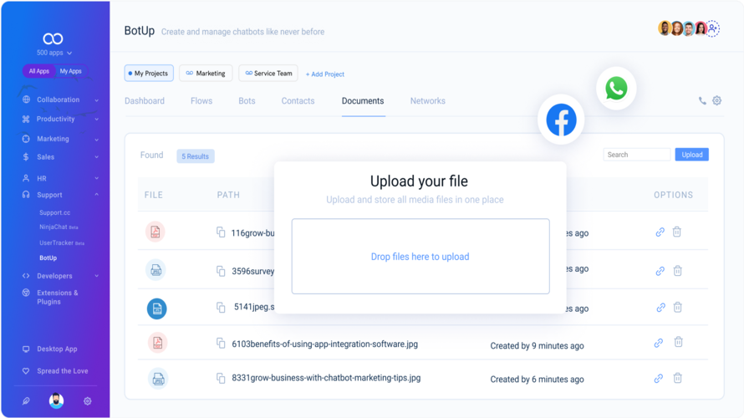The height and width of the screenshot is (418, 744).
Task: Click Drop files here to upload
Action: pos(420,257)
